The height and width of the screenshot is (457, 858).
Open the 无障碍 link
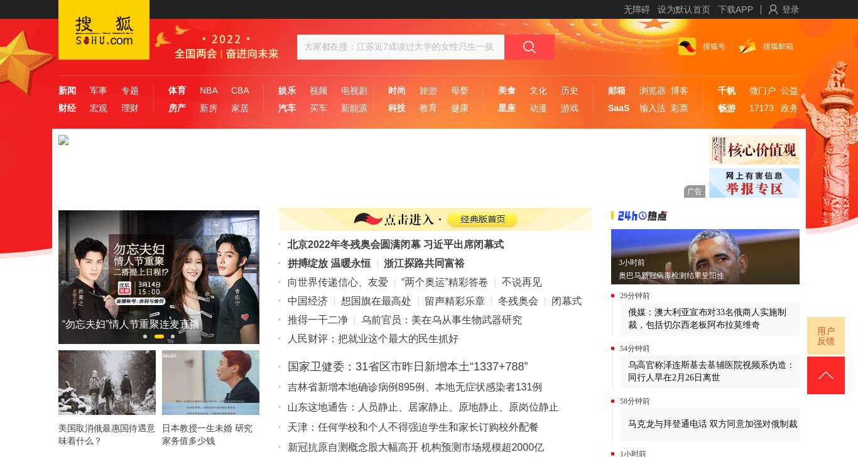click(x=637, y=9)
